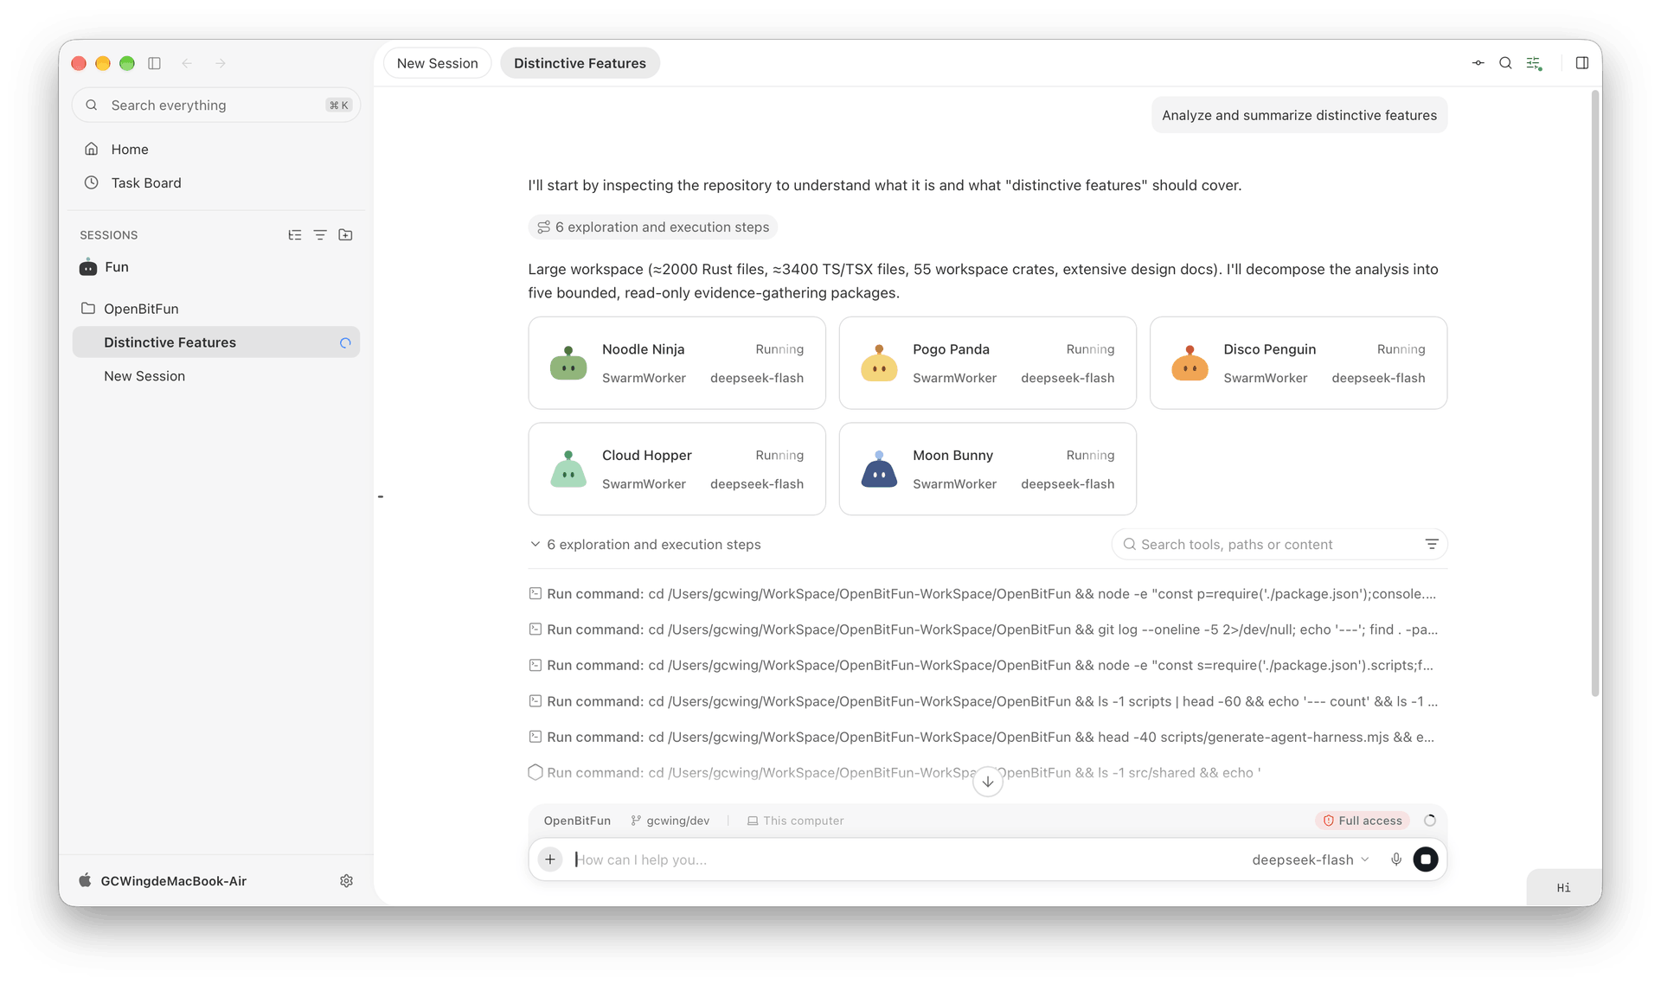
Task: Click the top-right search magnifier icon
Action: (1505, 63)
